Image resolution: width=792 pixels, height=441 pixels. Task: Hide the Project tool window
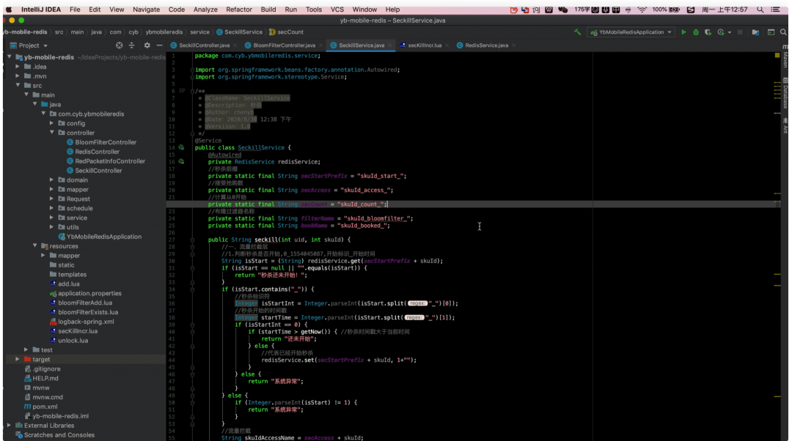coord(159,45)
